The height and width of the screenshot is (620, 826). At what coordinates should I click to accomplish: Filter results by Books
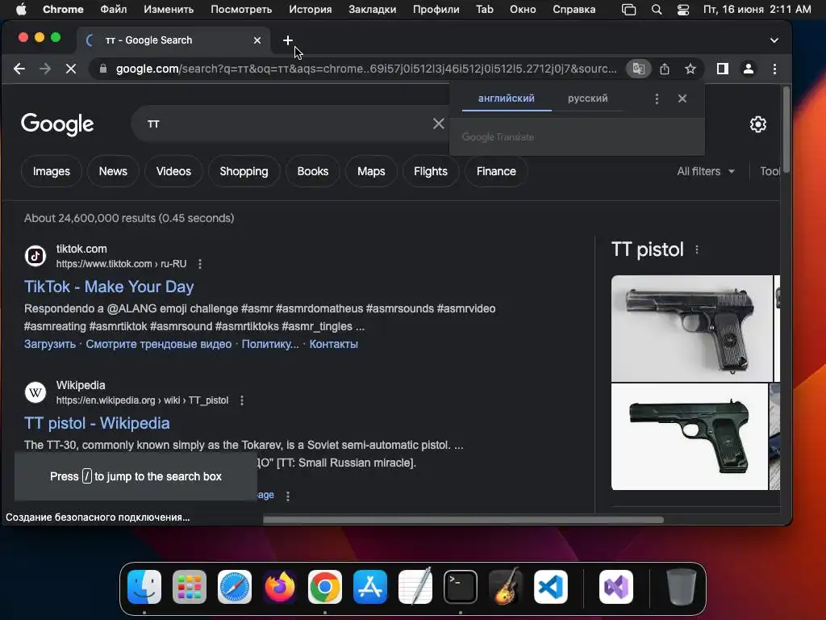click(313, 171)
